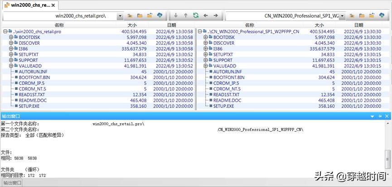
Task: Click the left pane cloud download icon
Action: (x=160, y=15)
